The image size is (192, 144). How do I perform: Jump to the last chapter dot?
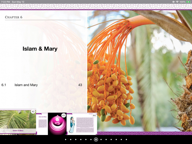click(126, 140)
